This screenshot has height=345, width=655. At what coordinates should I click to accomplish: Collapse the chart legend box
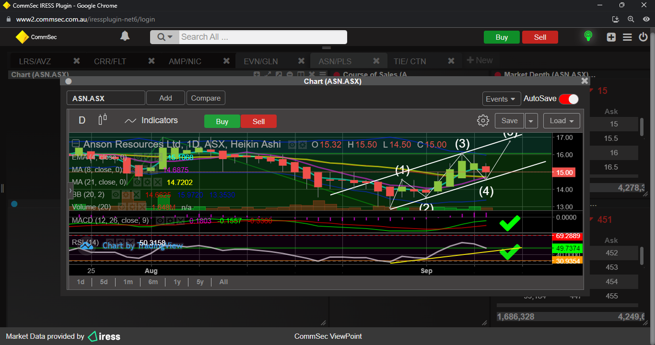pyautogui.click(x=76, y=144)
